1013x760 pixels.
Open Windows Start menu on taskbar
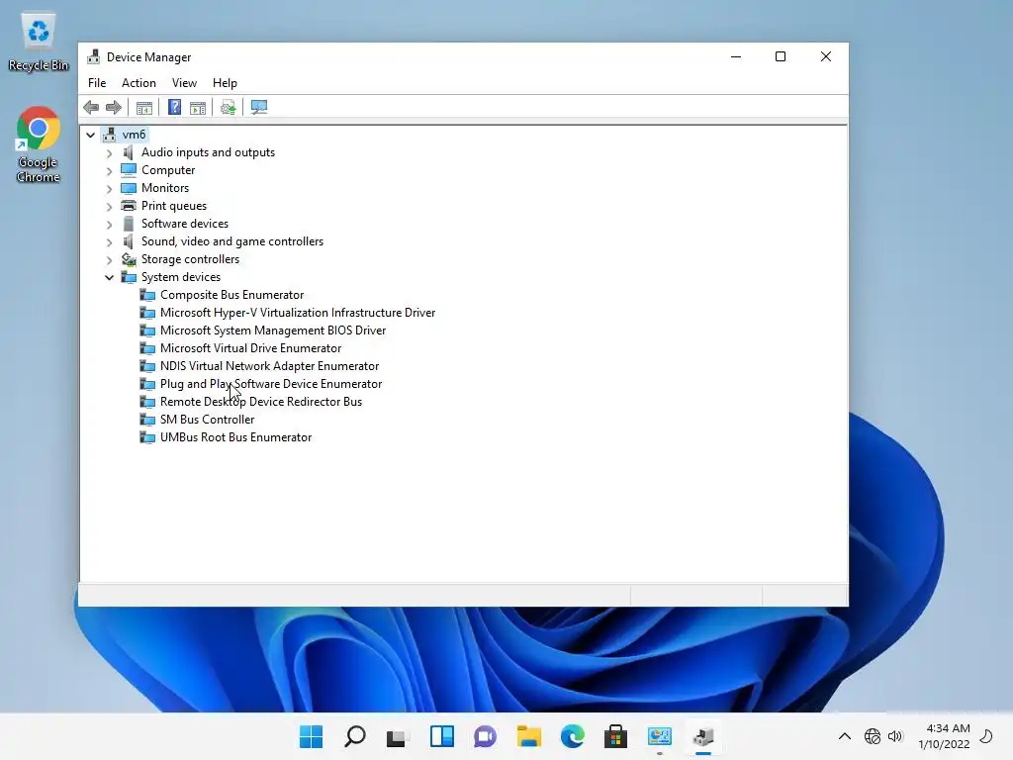pos(312,736)
